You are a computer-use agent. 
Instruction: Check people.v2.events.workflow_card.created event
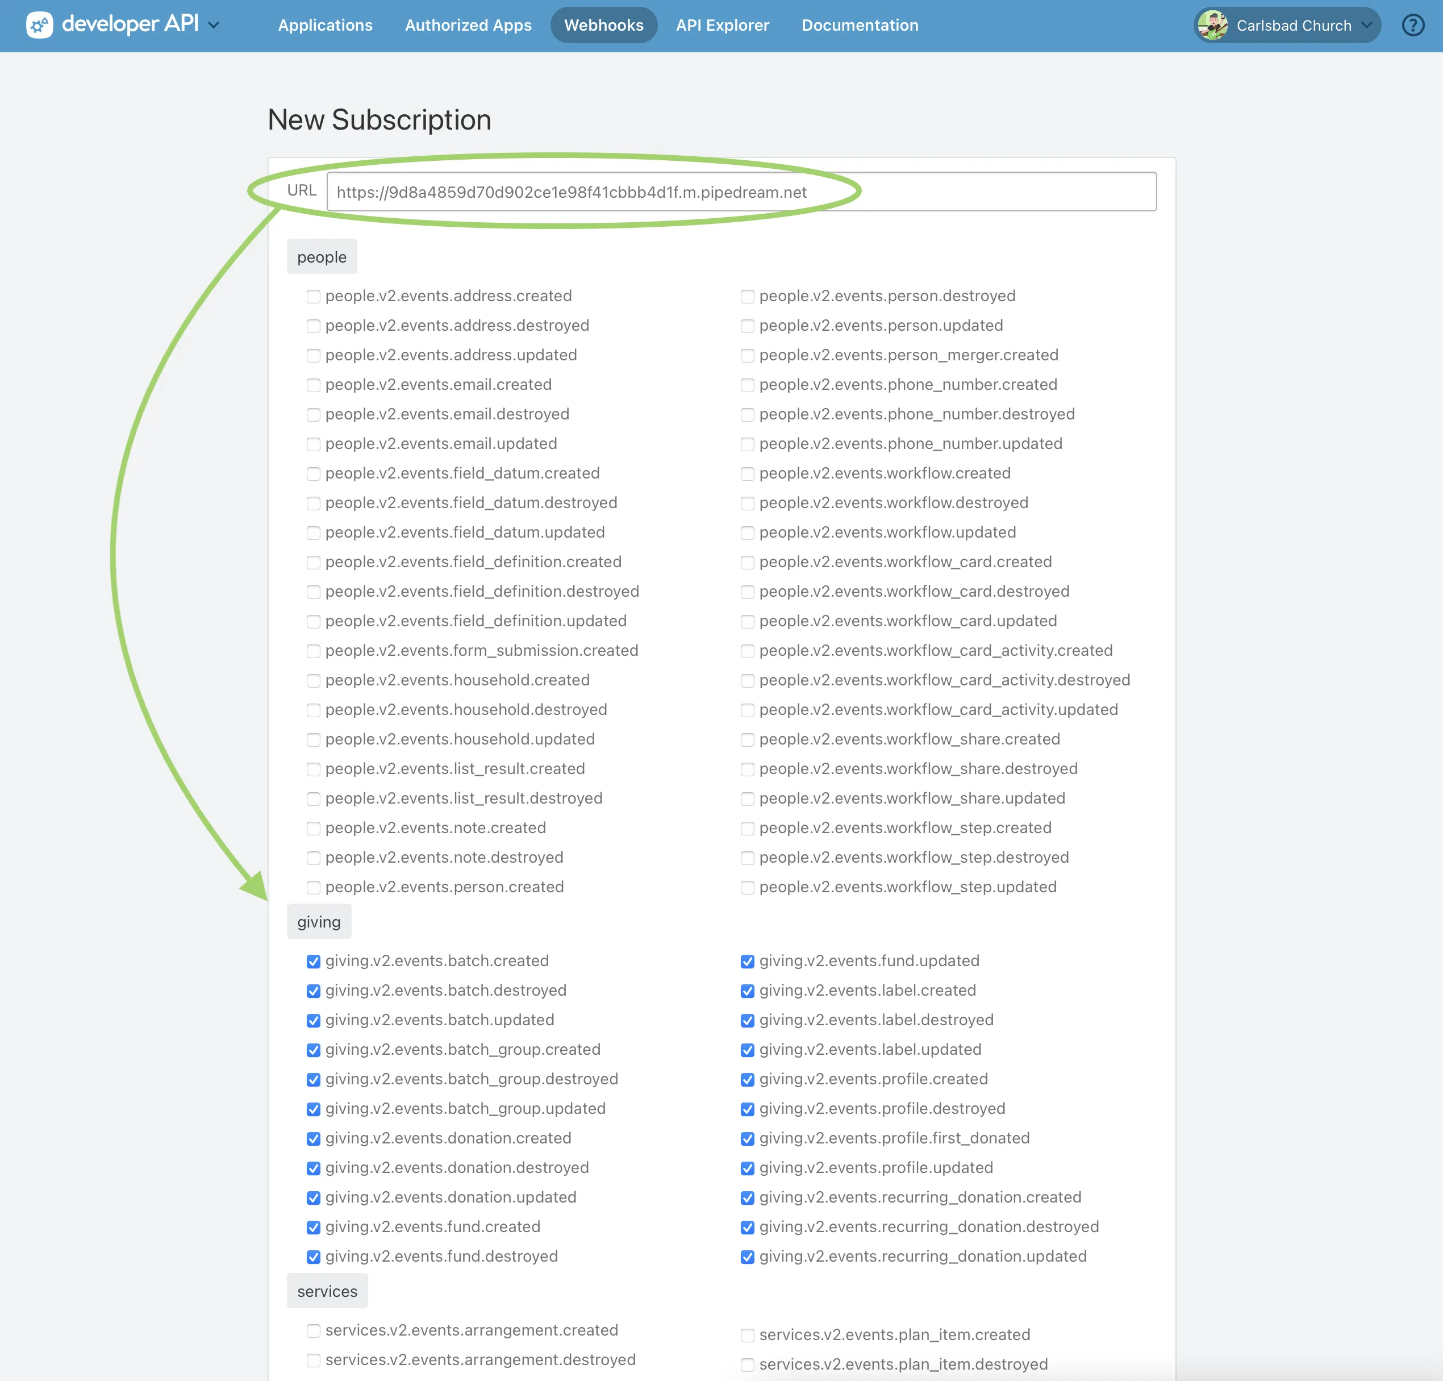[748, 561]
